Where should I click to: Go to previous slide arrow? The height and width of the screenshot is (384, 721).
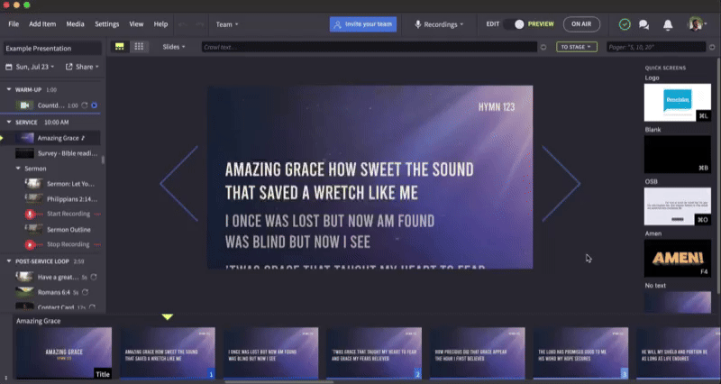[178, 184]
